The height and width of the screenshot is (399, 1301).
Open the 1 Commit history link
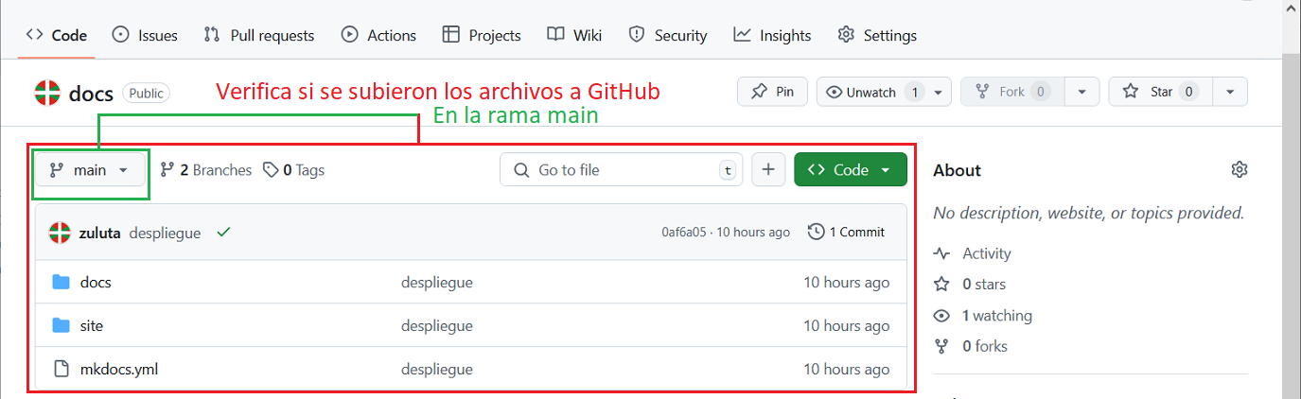point(847,232)
